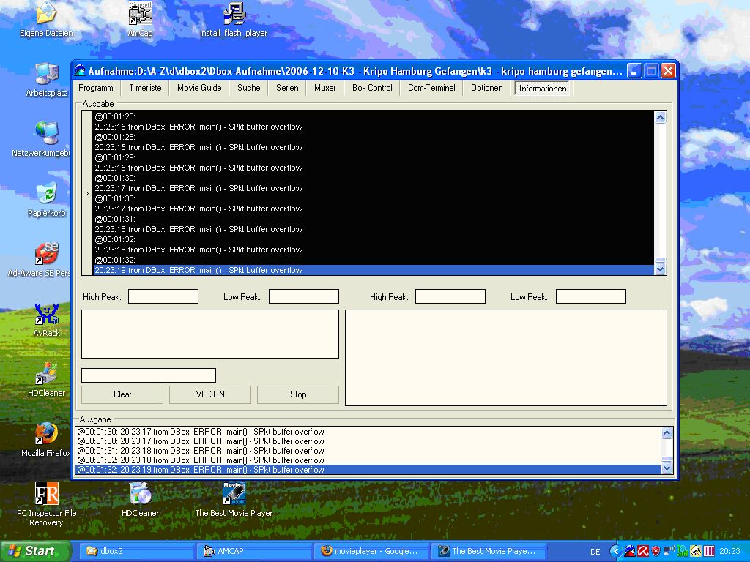
Task: Open the Movie Guide tab
Action: [x=199, y=88]
